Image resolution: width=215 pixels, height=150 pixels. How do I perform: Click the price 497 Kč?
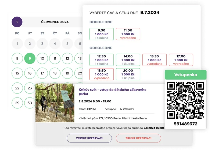[91, 109]
